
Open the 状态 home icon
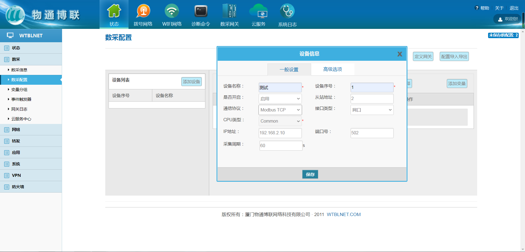[x=114, y=11]
